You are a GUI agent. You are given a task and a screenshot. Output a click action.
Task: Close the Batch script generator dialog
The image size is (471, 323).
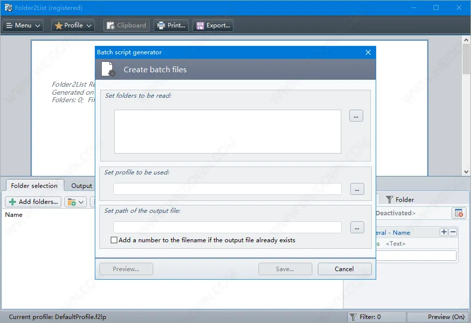[368, 52]
